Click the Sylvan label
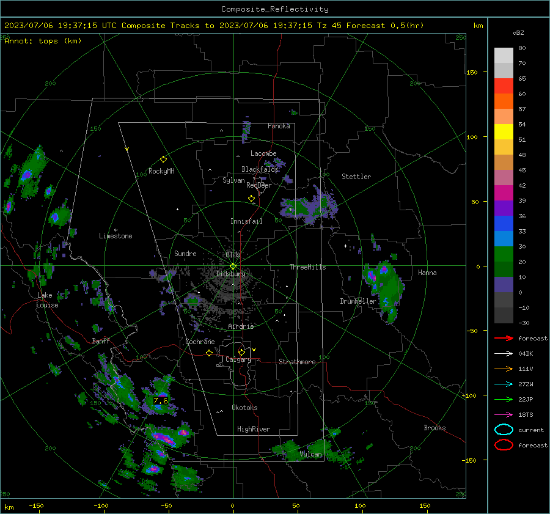Image resolution: width=550 pixels, height=514 pixels. 233,180
